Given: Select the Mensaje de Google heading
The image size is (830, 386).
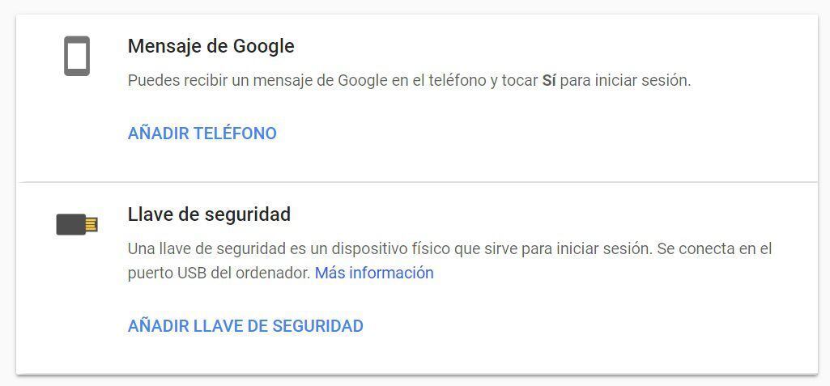Looking at the screenshot, I should click(x=211, y=47).
